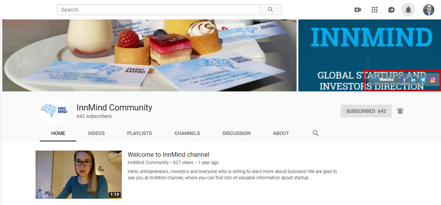Open the messages share icon
Viewport: 441px width, 205px height.
click(x=391, y=10)
